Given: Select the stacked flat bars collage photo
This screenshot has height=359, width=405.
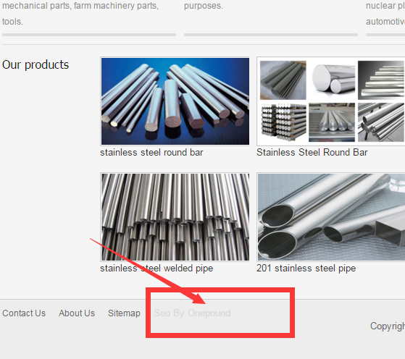Looking at the screenshot, I should click(381, 80).
